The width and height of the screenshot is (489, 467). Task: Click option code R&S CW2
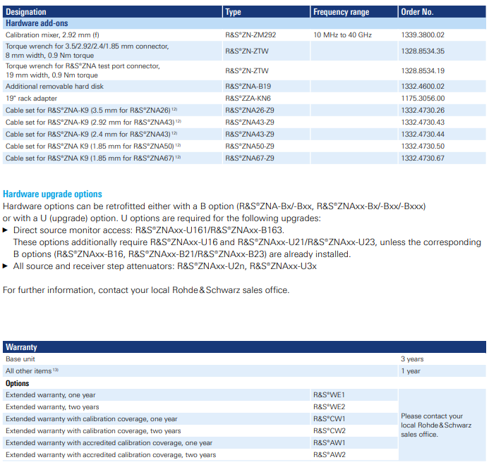coord(330,431)
